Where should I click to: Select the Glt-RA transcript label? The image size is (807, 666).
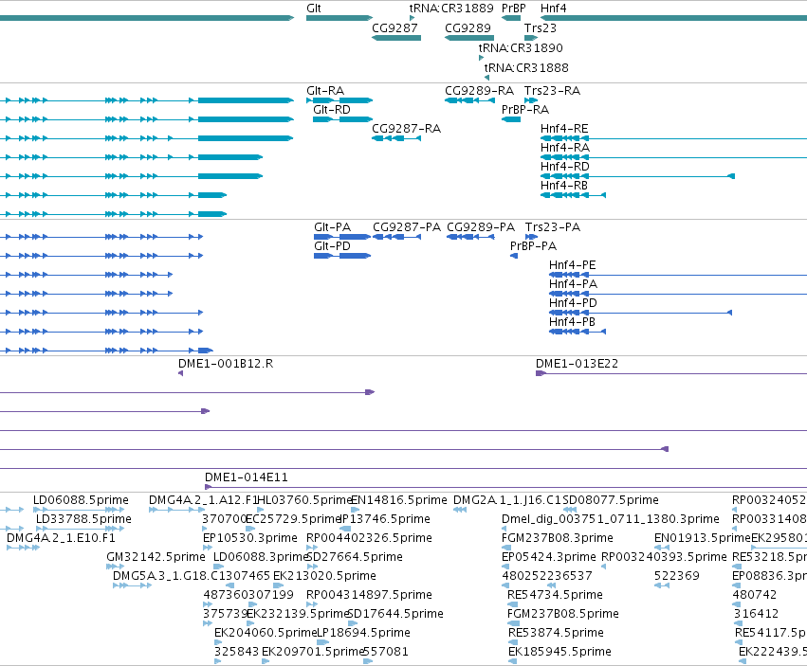[325, 91]
